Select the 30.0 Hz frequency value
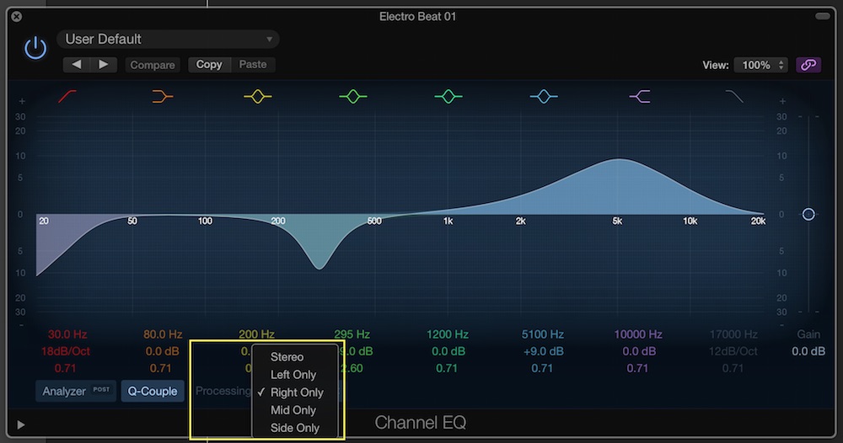This screenshot has width=843, height=443. click(x=67, y=334)
